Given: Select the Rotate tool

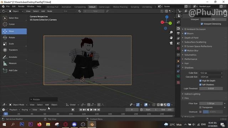Looking at the screenshot, I should tap(14, 38).
